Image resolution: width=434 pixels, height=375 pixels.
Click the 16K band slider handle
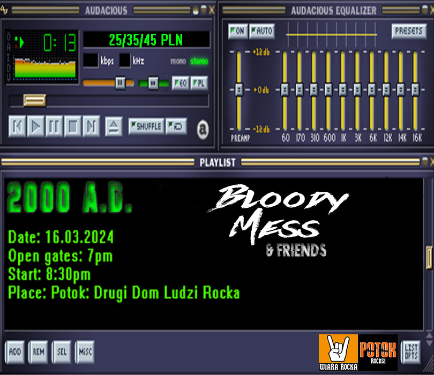point(415,89)
